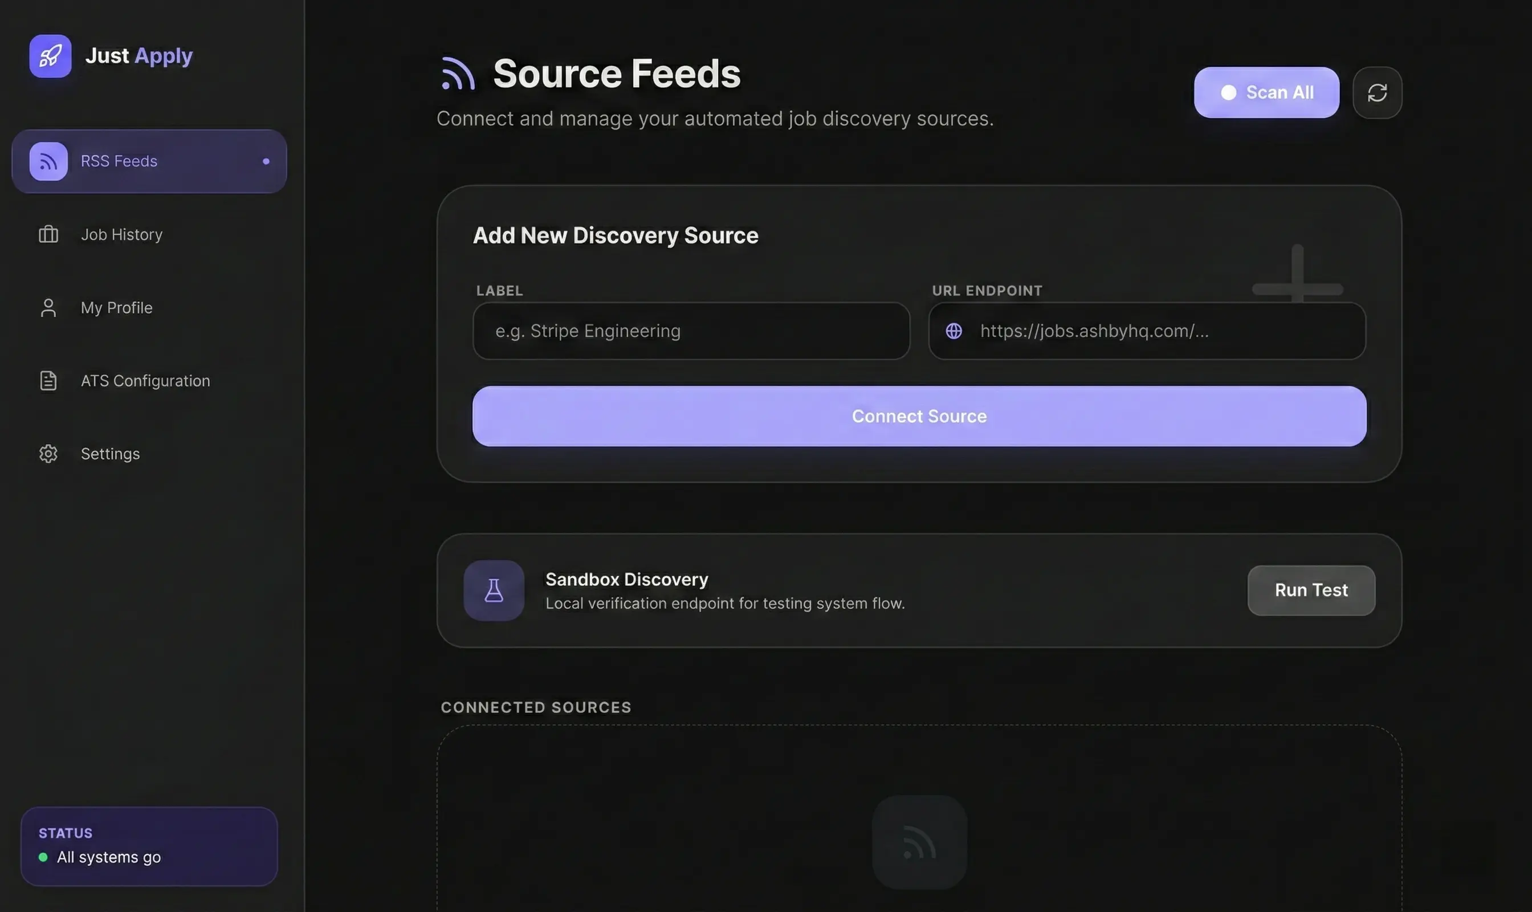Image resolution: width=1532 pixels, height=912 pixels.
Task: Open ATS Configuration section
Action: pos(145,380)
